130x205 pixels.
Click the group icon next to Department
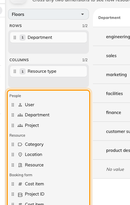coord(20,115)
